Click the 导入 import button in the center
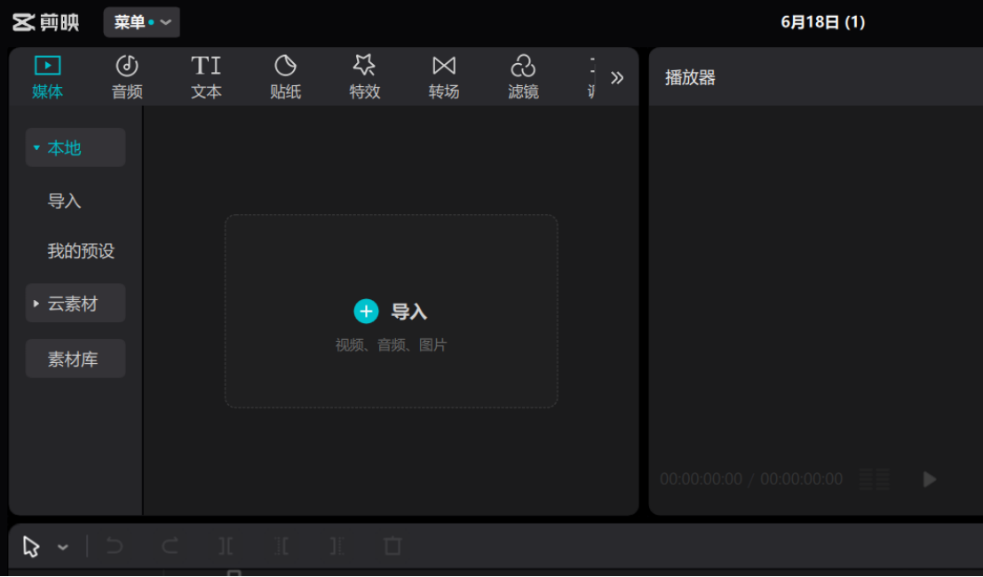Screen dimensions: 983x577 [392, 311]
